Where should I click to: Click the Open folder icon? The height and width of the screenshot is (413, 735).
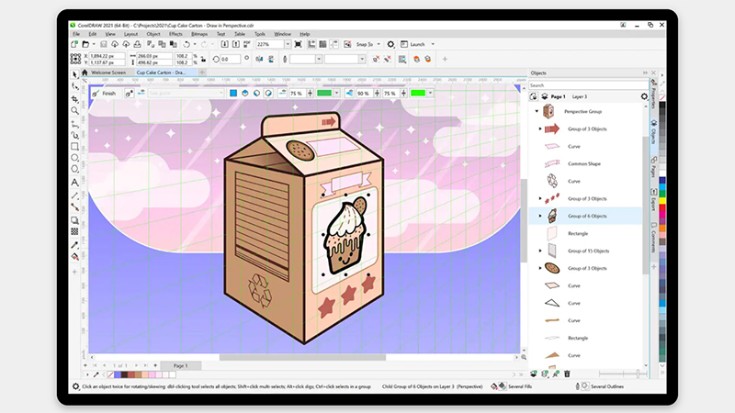coord(85,44)
